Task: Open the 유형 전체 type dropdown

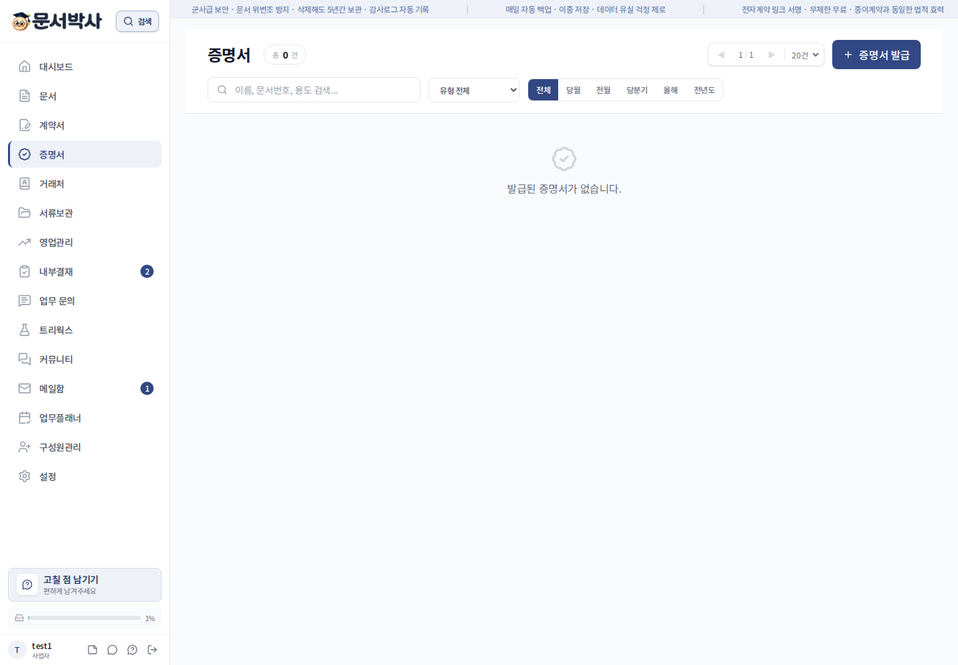Action: [474, 90]
